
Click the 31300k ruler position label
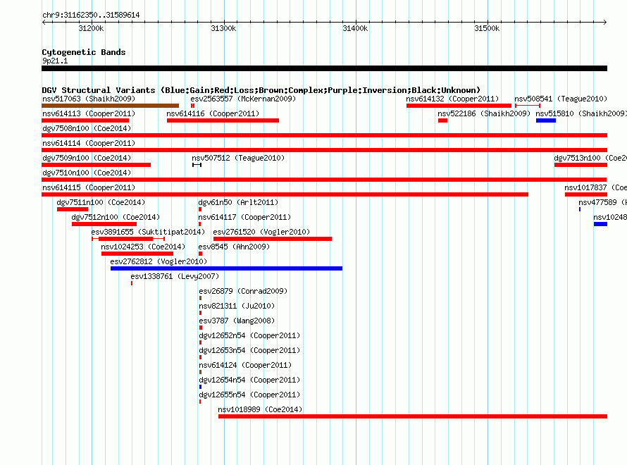pyautogui.click(x=223, y=28)
